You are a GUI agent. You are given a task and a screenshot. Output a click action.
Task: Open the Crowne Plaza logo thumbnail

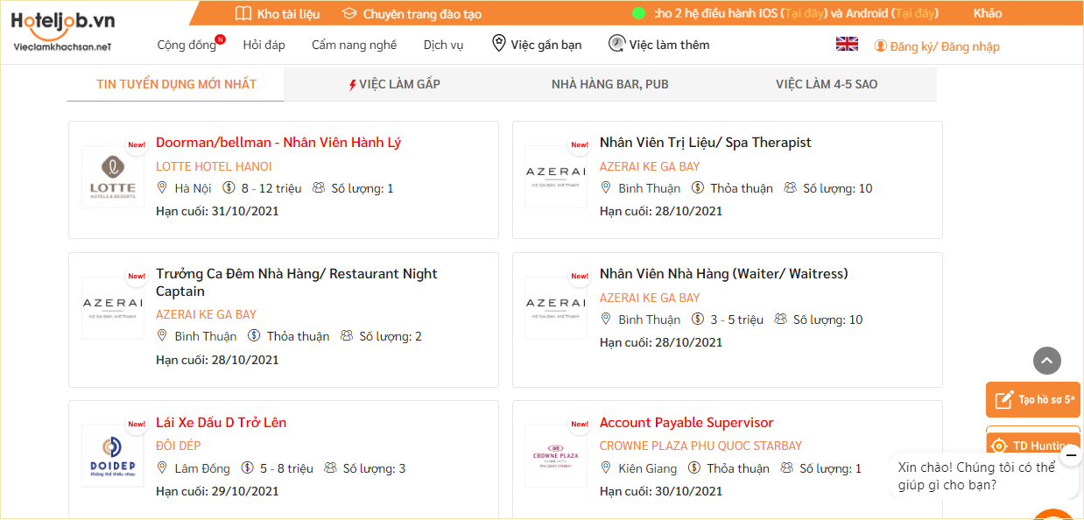[556, 456]
